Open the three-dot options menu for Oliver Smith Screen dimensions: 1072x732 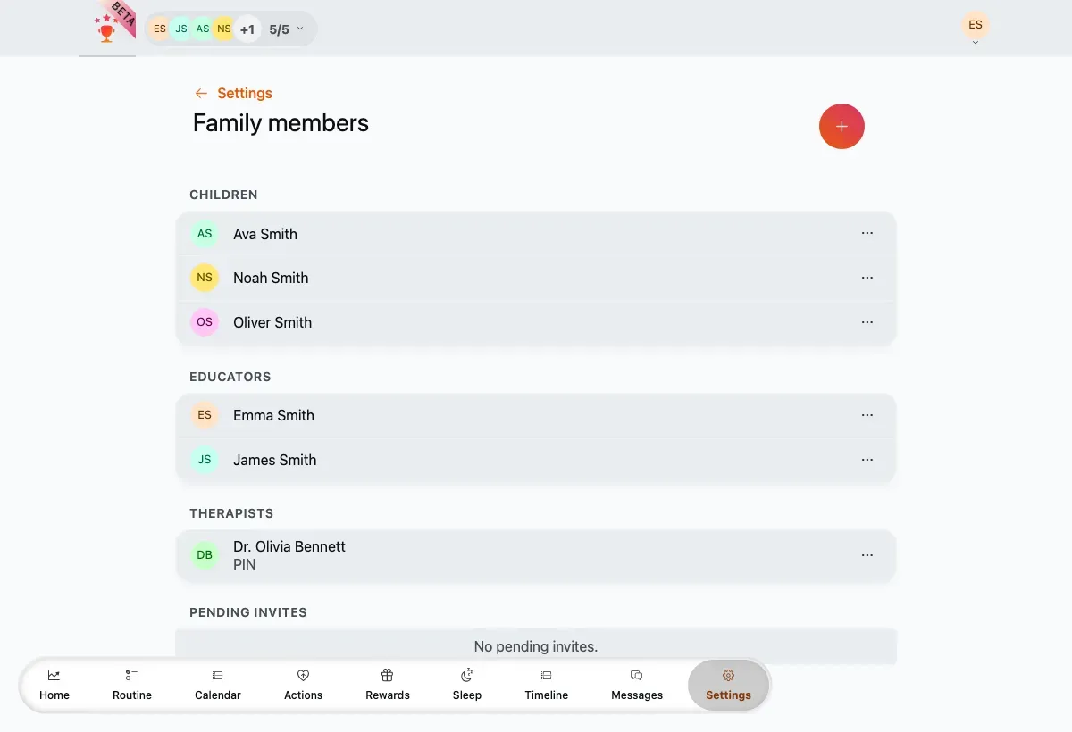(x=867, y=322)
